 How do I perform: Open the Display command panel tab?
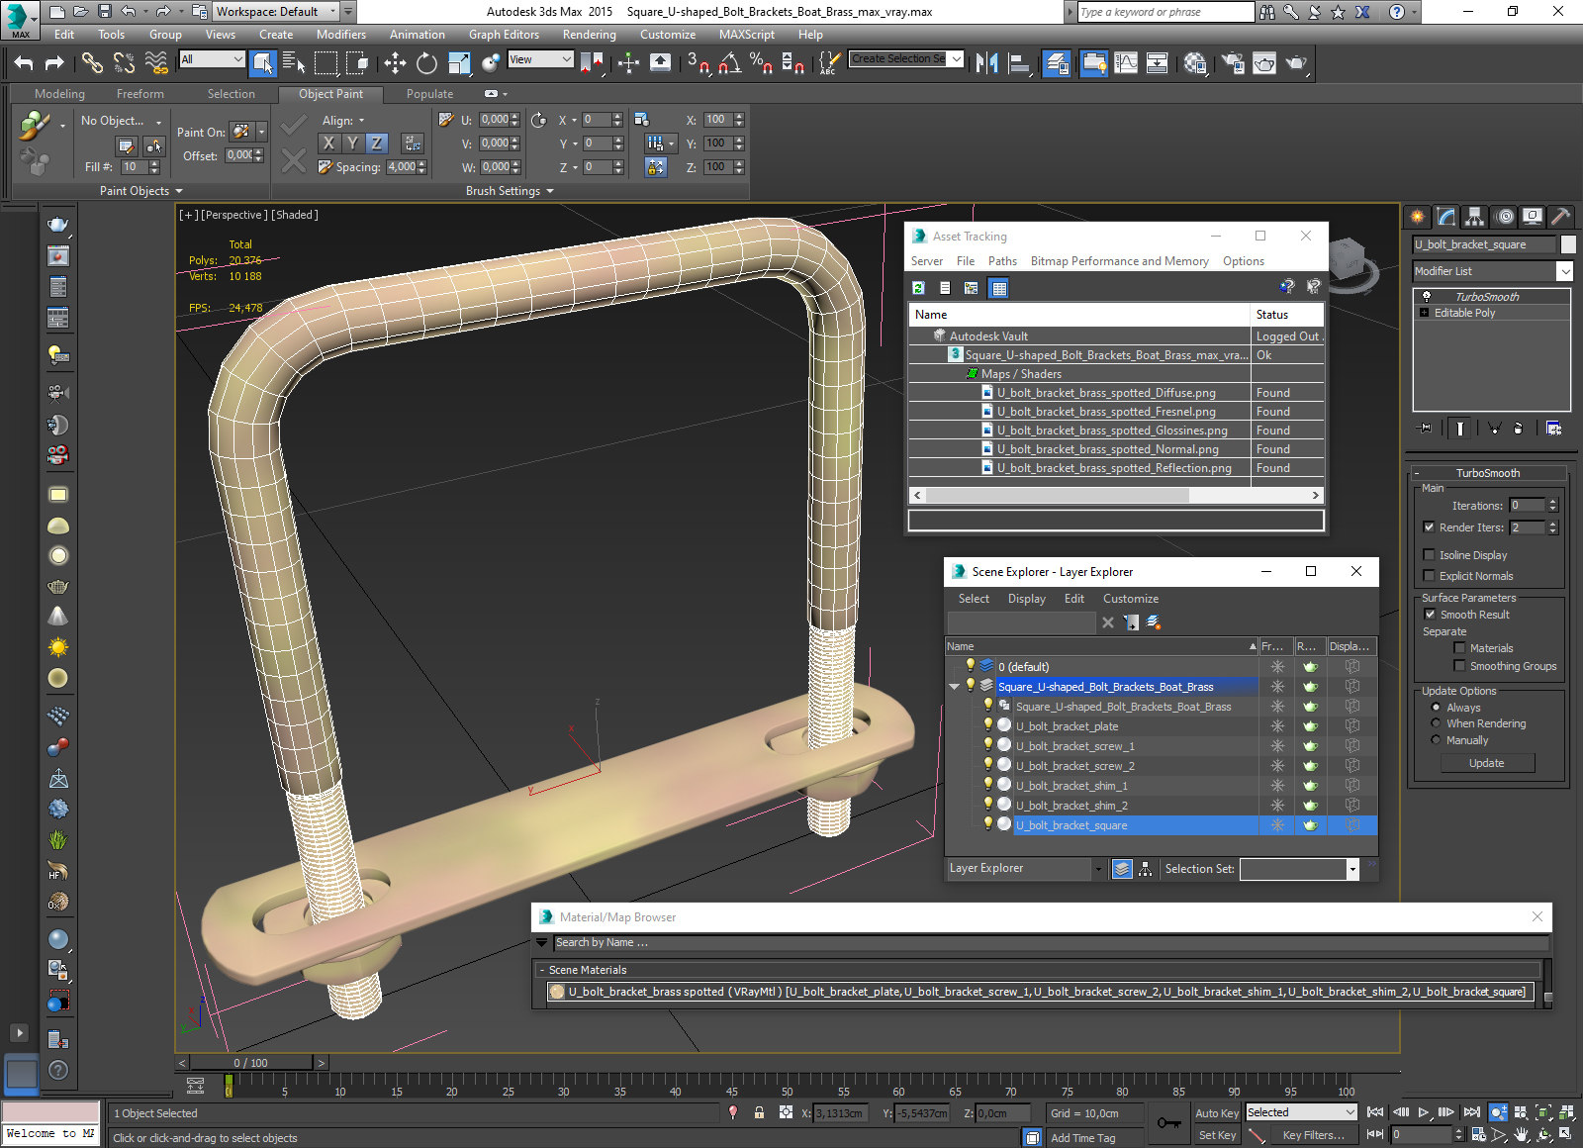(1533, 216)
